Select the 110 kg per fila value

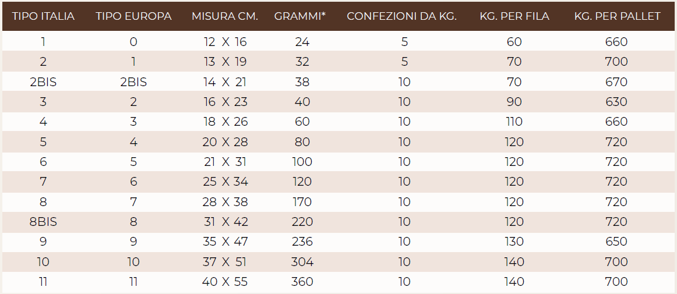514,122
